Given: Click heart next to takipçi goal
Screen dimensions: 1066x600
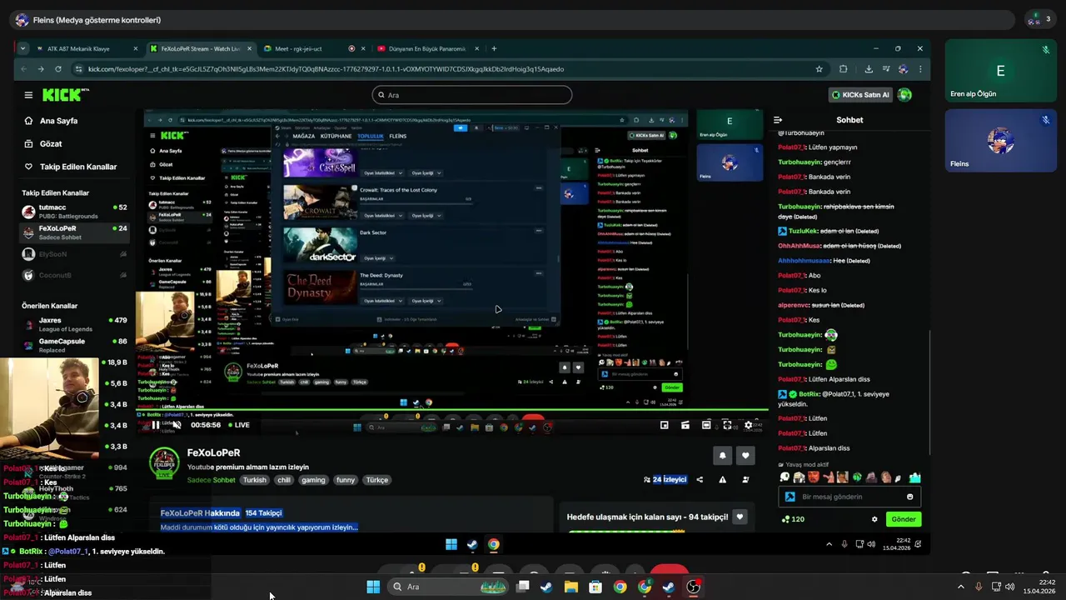Looking at the screenshot, I should point(740,517).
